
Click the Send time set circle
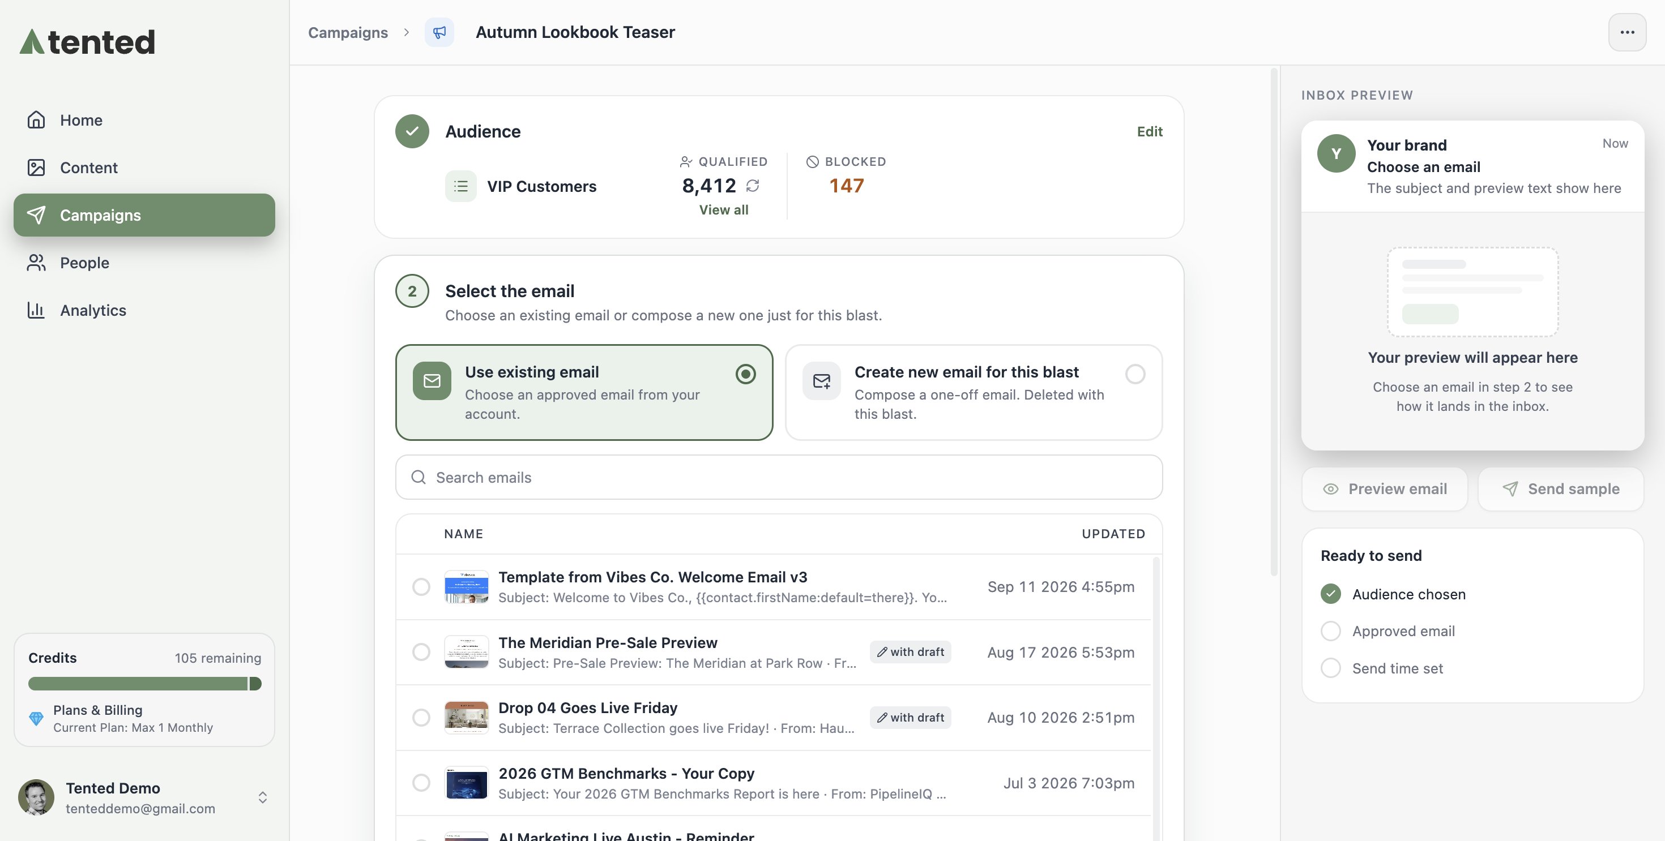[1330, 668]
